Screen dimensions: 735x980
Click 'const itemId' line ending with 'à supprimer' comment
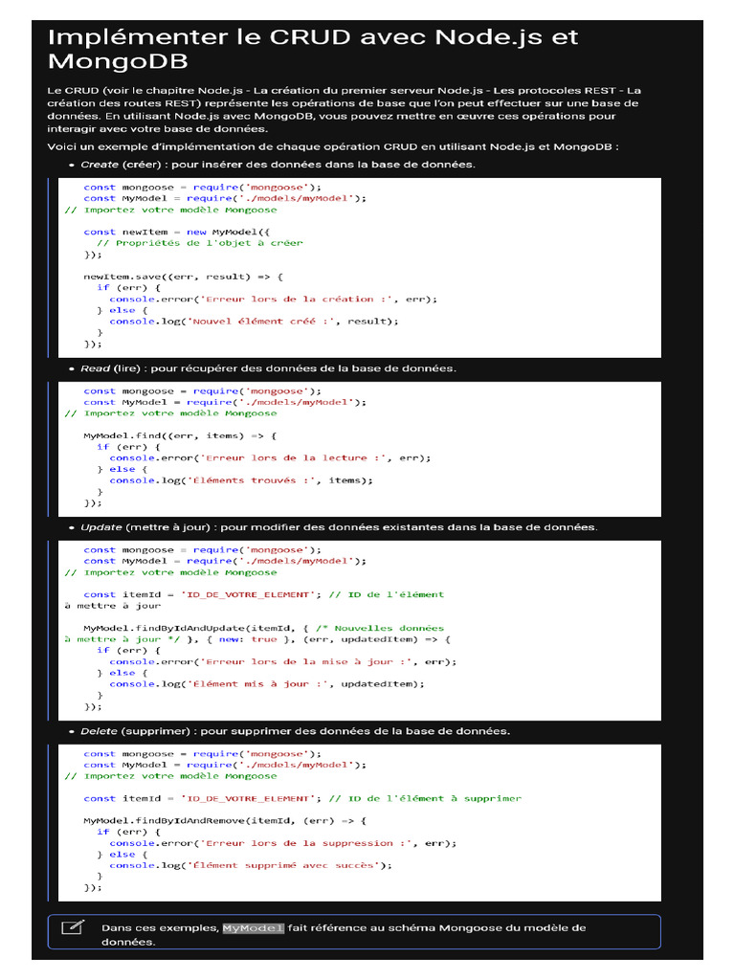302,798
